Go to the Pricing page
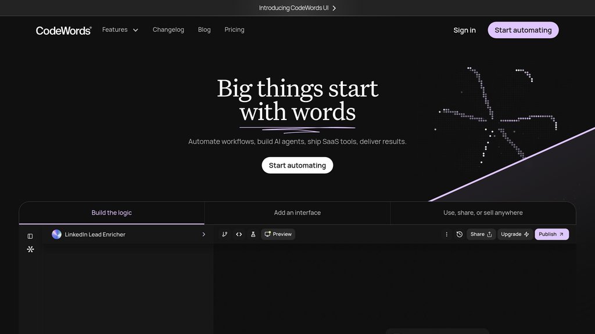Viewport: 595px width, 334px height. point(234,30)
